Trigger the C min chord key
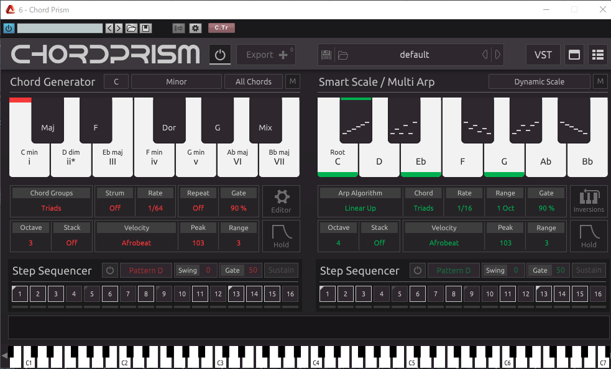 (29, 160)
